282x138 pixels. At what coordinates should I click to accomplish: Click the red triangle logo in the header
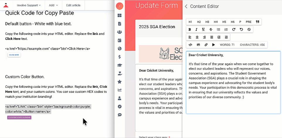click(6, 5)
